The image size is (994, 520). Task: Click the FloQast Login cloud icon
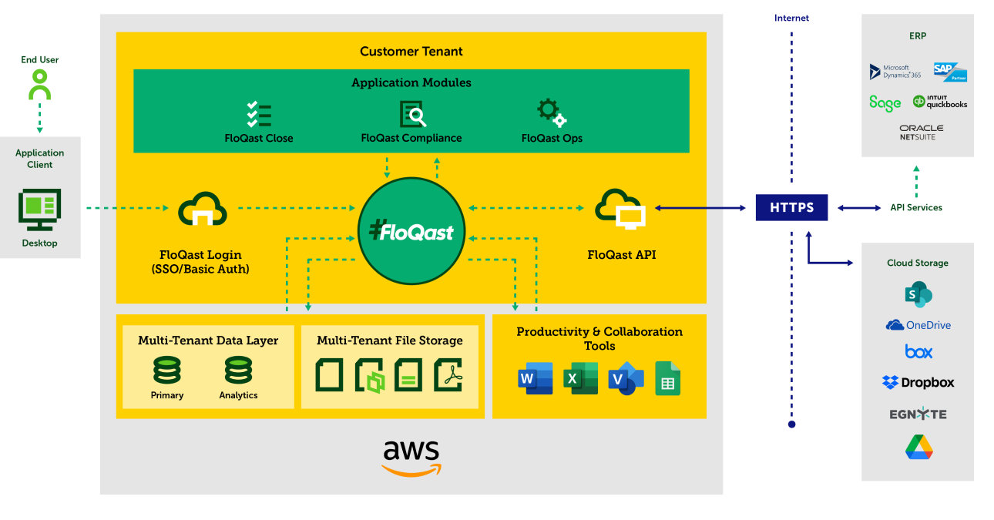coord(202,210)
